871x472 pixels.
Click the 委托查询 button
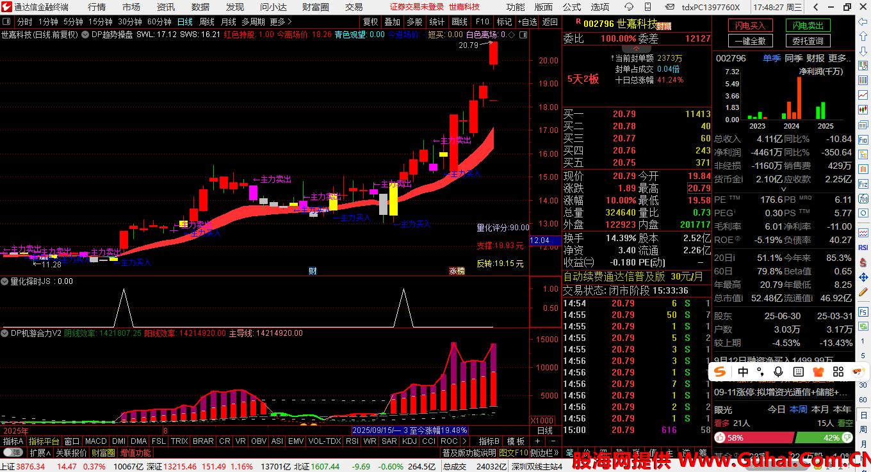808,40
